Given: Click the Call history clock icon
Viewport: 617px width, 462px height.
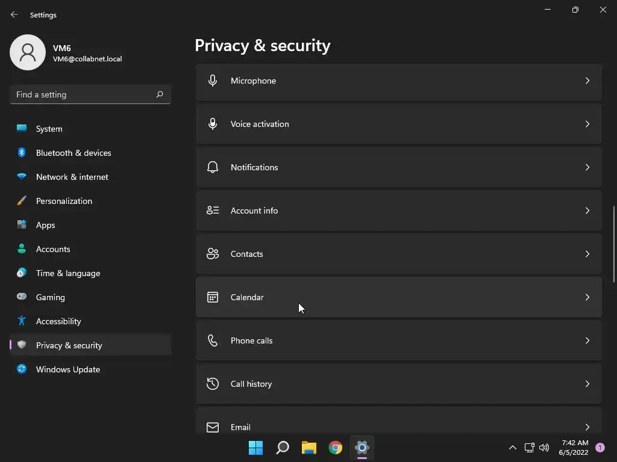Looking at the screenshot, I should 213,384.
